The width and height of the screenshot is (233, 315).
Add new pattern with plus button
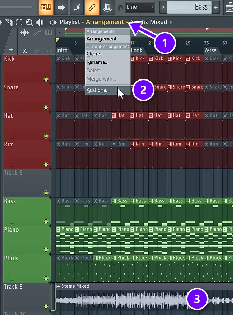click(216, 8)
